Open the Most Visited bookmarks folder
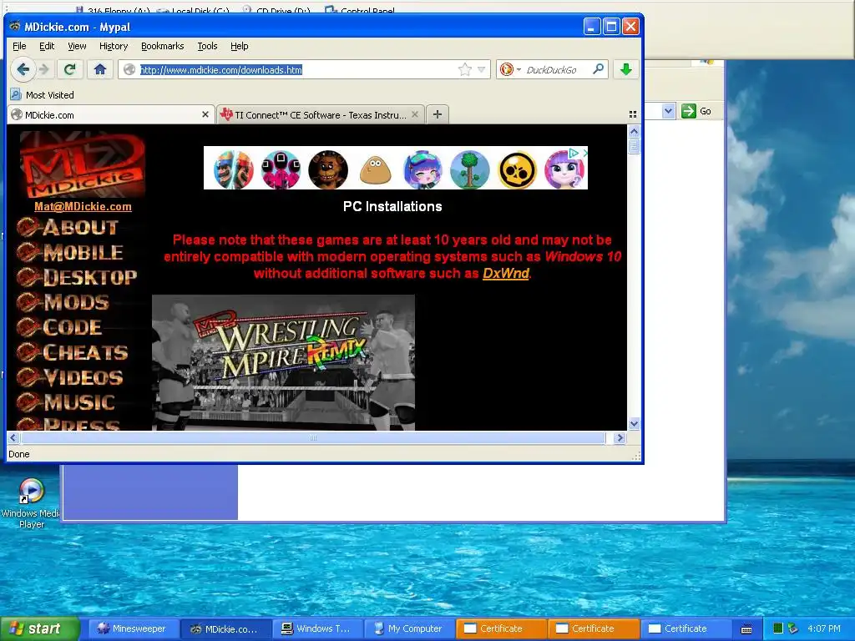This screenshot has height=641, width=855. tap(43, 95)
